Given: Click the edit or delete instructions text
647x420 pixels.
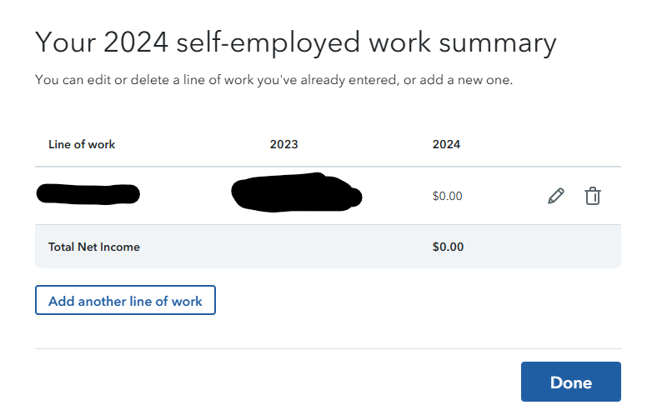Looking at the screenshot, I should click(x=274, y=80).
